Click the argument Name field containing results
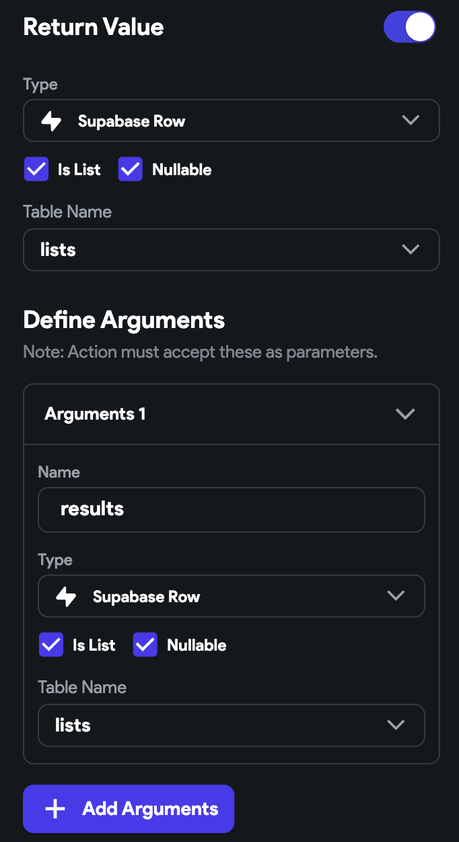The image size is (459, 842). point(232,509)
